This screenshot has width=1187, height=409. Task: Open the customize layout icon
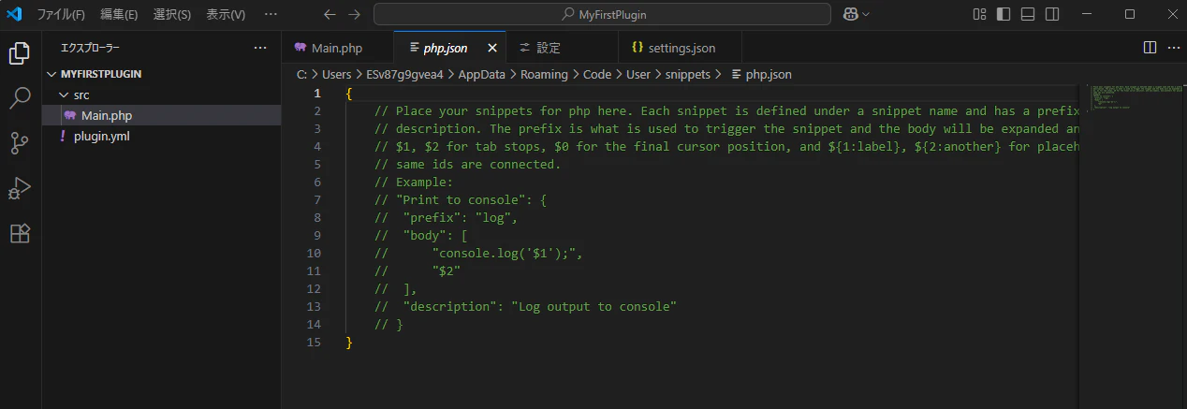[979, 14]
